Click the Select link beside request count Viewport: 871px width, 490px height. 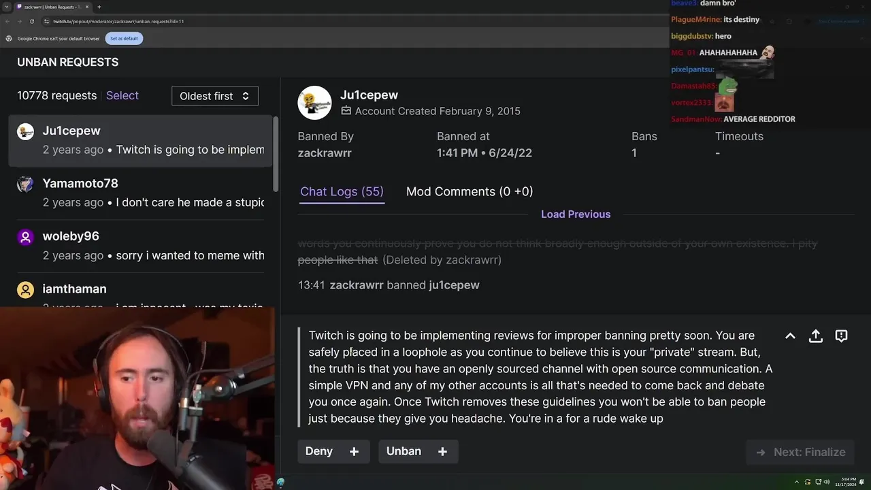(x=122, y=96)
